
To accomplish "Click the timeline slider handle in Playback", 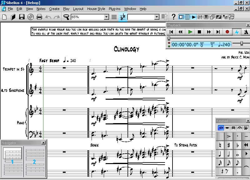I will [169, 38].
